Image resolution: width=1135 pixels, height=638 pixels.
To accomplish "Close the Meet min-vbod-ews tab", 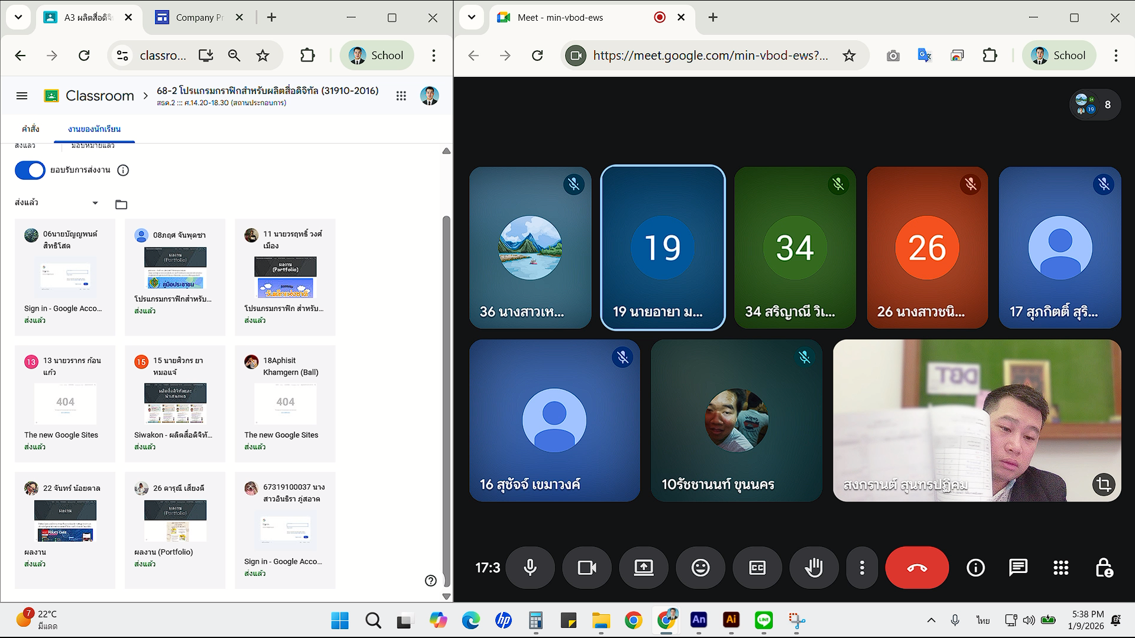I will [x=681, y=17].
